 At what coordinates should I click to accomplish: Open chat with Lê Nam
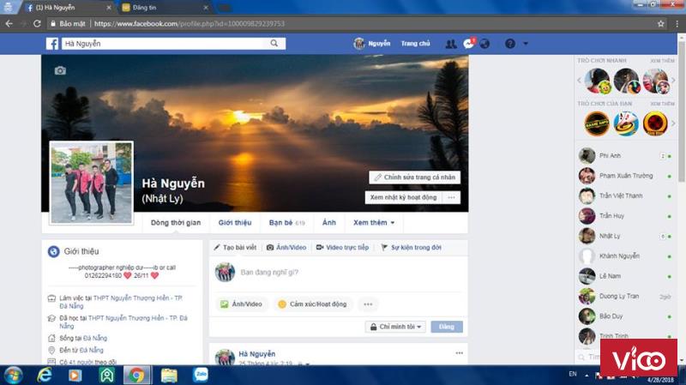point(626,276)
